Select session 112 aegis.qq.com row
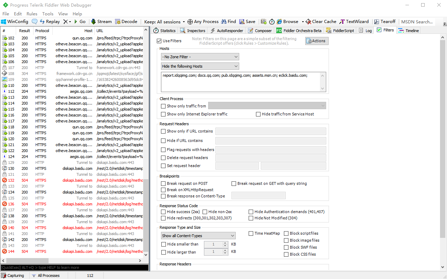 click(72, 91)
